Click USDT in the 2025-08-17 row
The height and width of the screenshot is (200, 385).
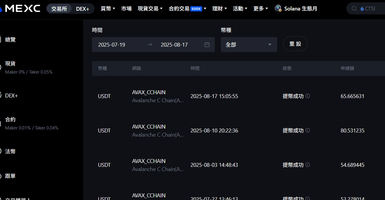(x=104, y=96)
